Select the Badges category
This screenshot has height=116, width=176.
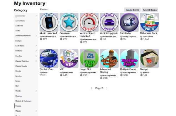(18, 41)
